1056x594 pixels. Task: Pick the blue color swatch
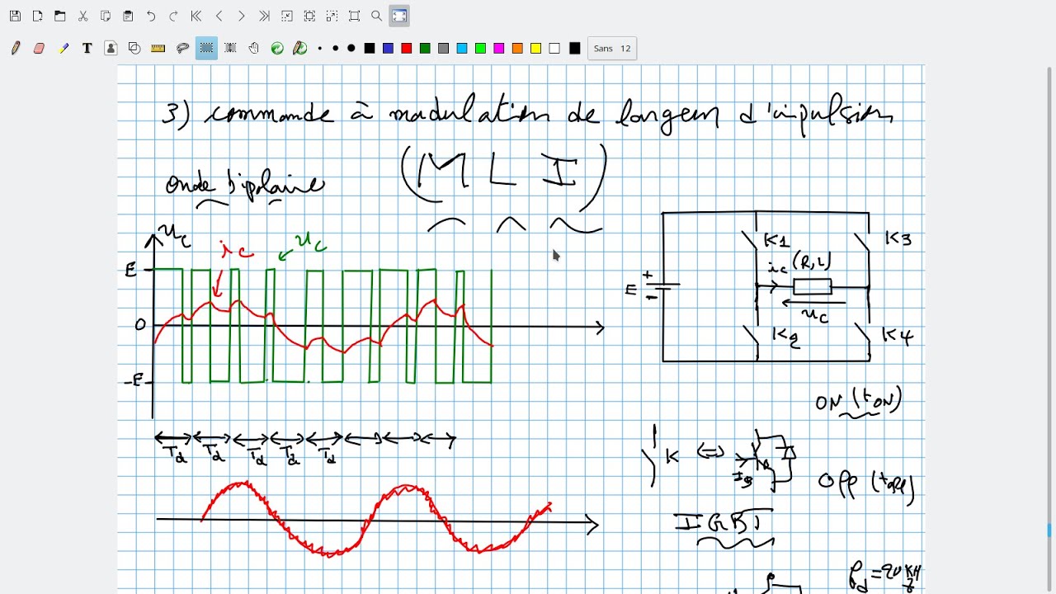[388, 49]
